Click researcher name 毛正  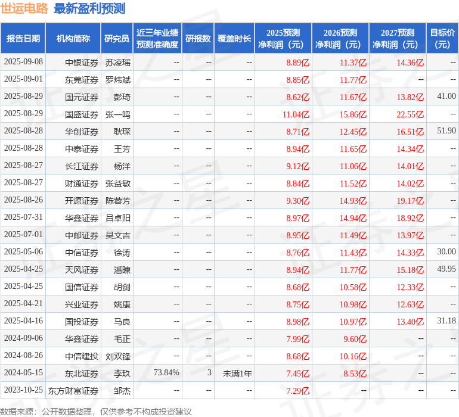(122, 339)
